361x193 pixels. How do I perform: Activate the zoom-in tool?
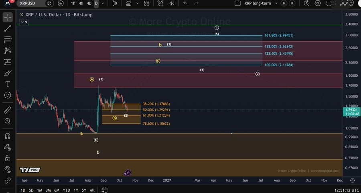pyautogui.click(x=8, y=121)
